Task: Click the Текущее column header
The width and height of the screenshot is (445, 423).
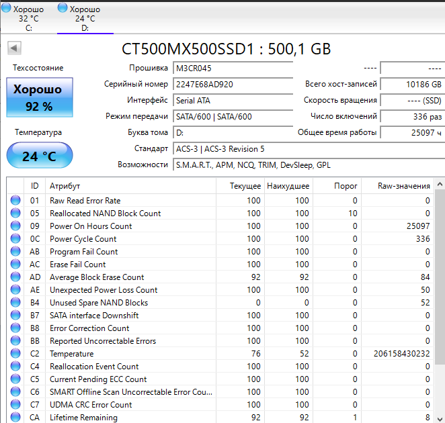Action: coord(241,186)
